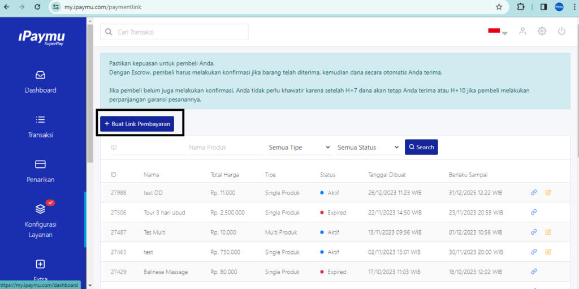Copy link for test DD row
The width and height of the screenshot is (579, 289).
tap(534, 193)
